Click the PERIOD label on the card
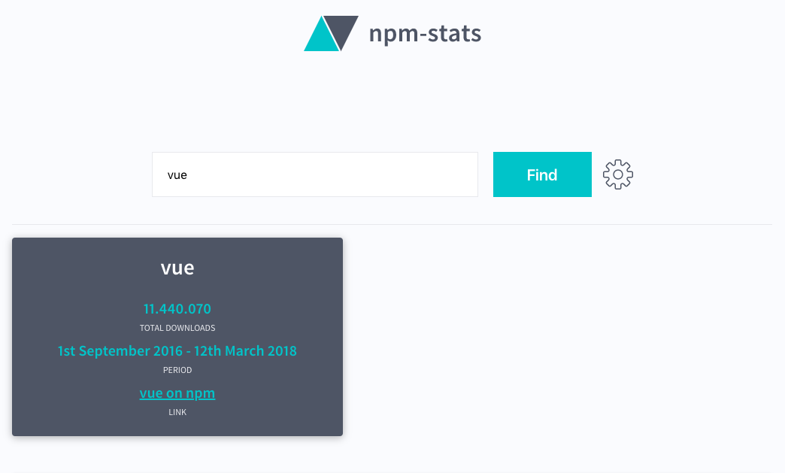 [177, 369]
